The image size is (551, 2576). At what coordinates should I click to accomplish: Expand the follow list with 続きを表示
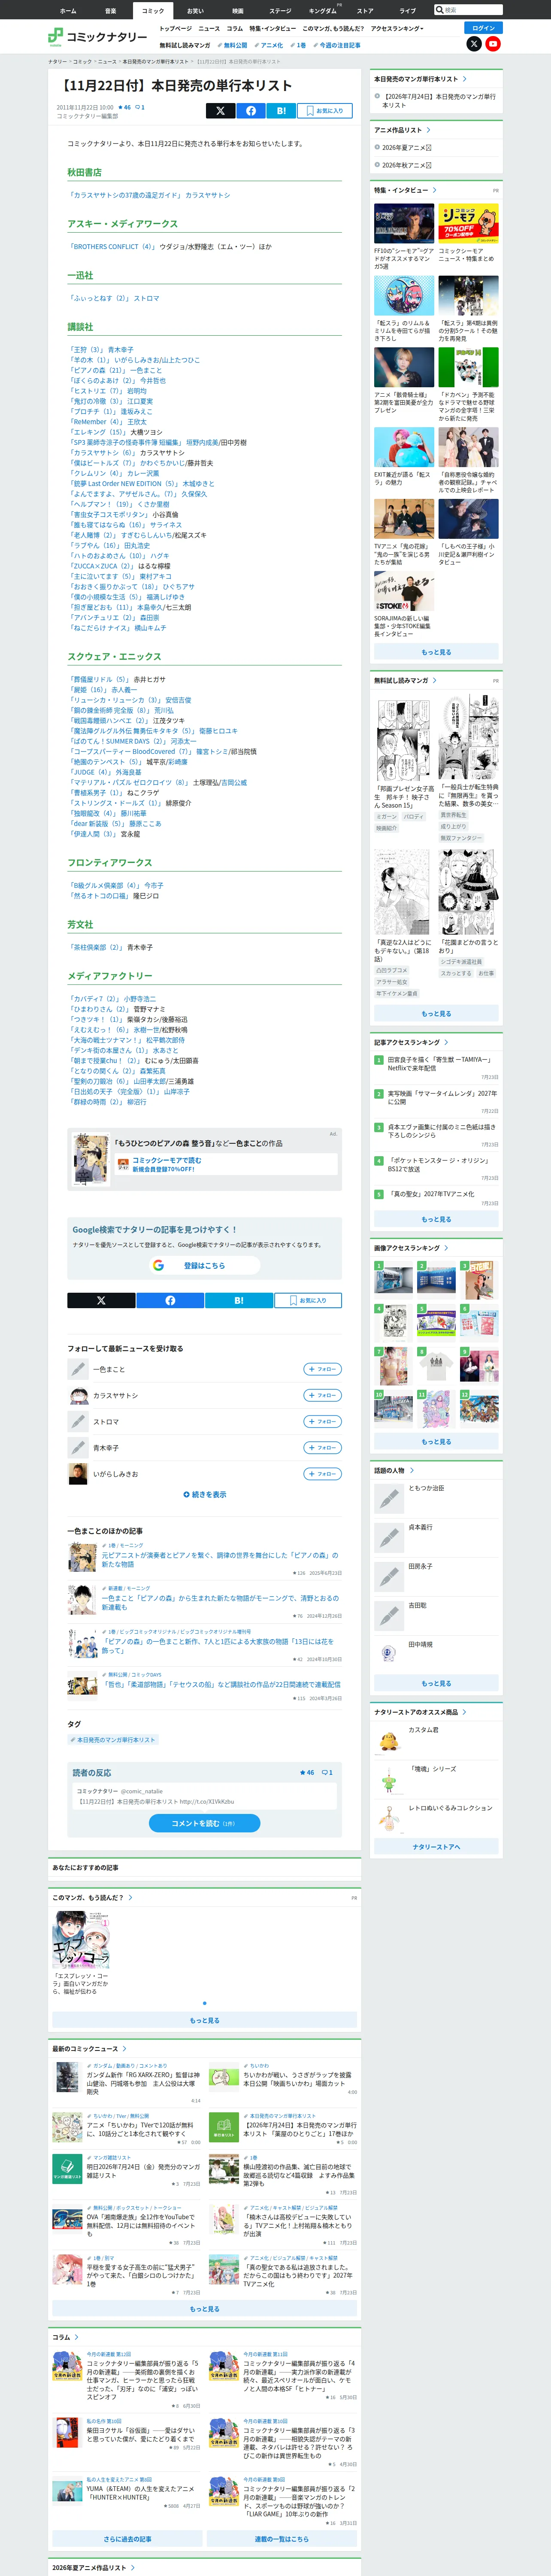(205, 1494)
